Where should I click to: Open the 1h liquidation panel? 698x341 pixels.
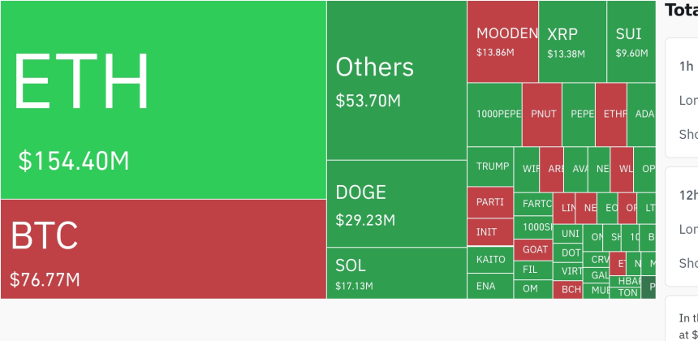682,97
